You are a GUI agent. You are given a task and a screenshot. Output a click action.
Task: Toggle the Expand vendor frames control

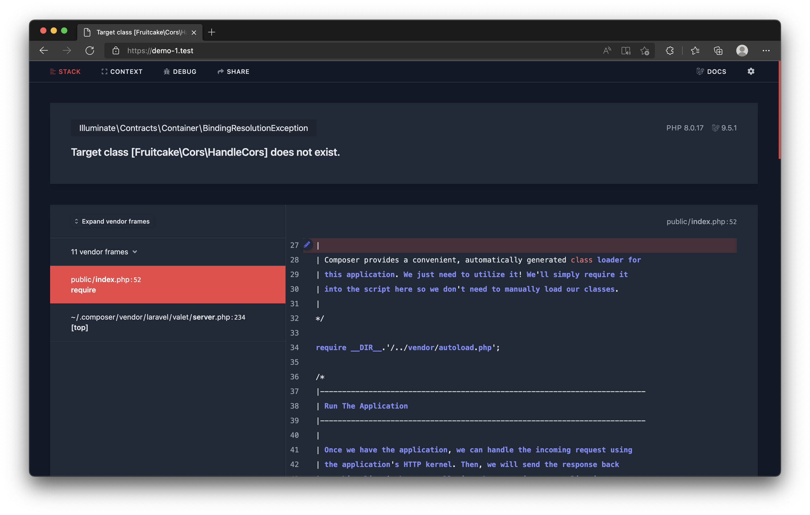tap(112, 221)
